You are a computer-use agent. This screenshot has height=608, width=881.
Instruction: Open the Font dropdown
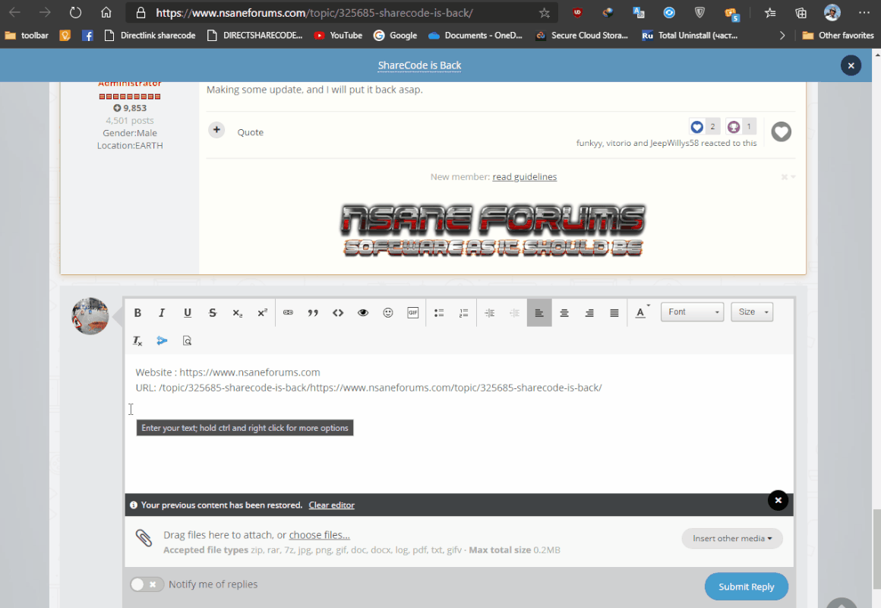(692, 312)
